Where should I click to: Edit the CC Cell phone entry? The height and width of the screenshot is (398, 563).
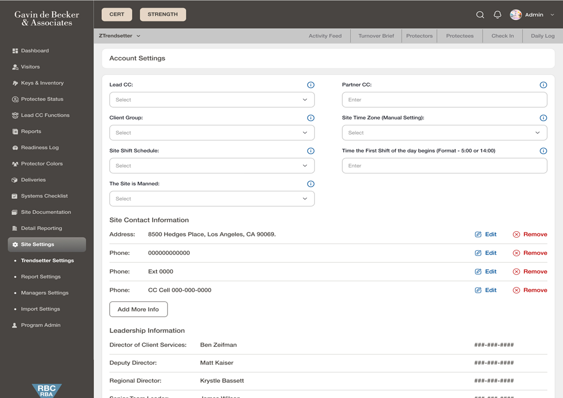pos(486,290)
